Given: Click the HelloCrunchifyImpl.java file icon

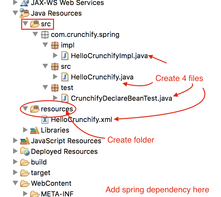Looking at the screenshot, I should [x=65, y=56].
